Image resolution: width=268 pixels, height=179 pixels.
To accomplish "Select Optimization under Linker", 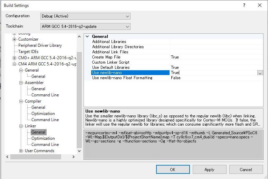I will [x=43, y=138].
